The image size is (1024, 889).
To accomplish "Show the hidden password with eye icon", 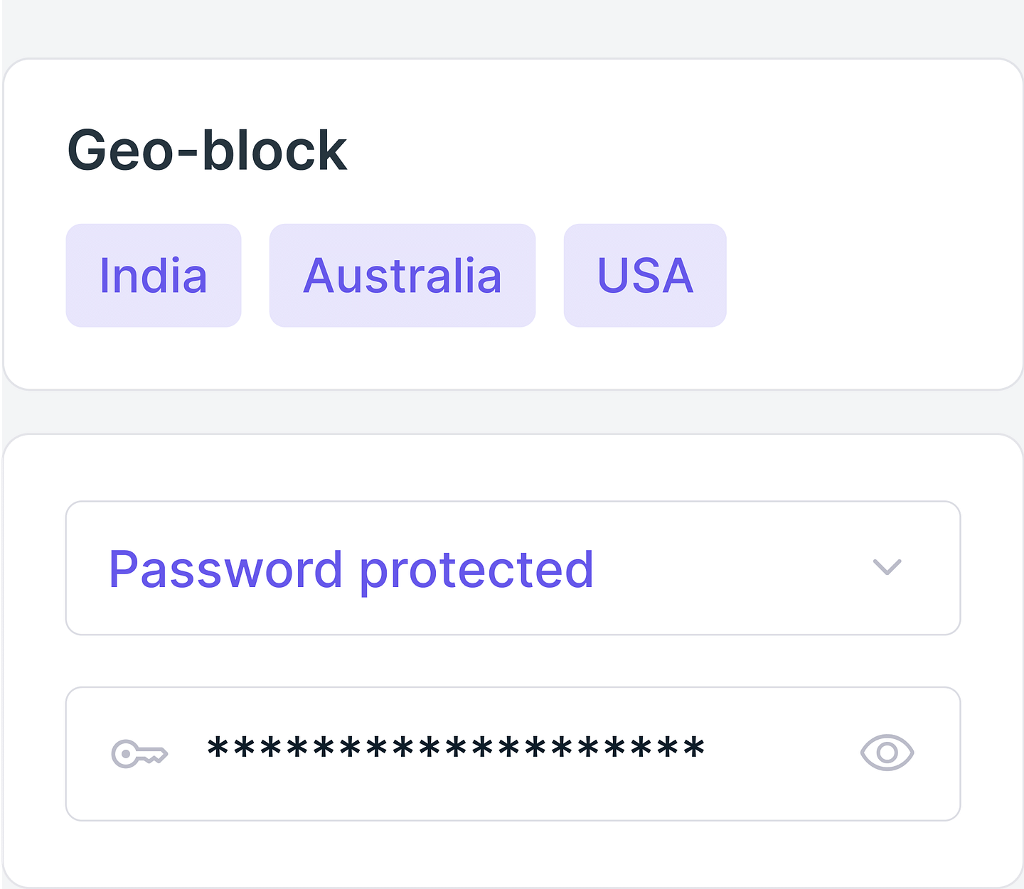I will pos(887,753).
